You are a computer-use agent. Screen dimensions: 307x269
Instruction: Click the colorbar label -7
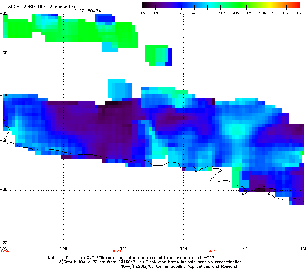pos(179,13)
